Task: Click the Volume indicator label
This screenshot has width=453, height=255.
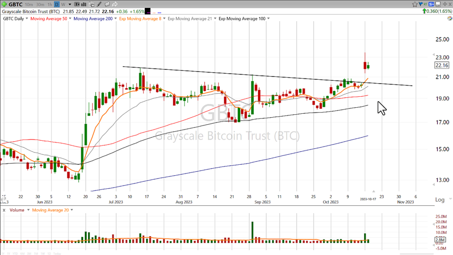Action: 17,210
